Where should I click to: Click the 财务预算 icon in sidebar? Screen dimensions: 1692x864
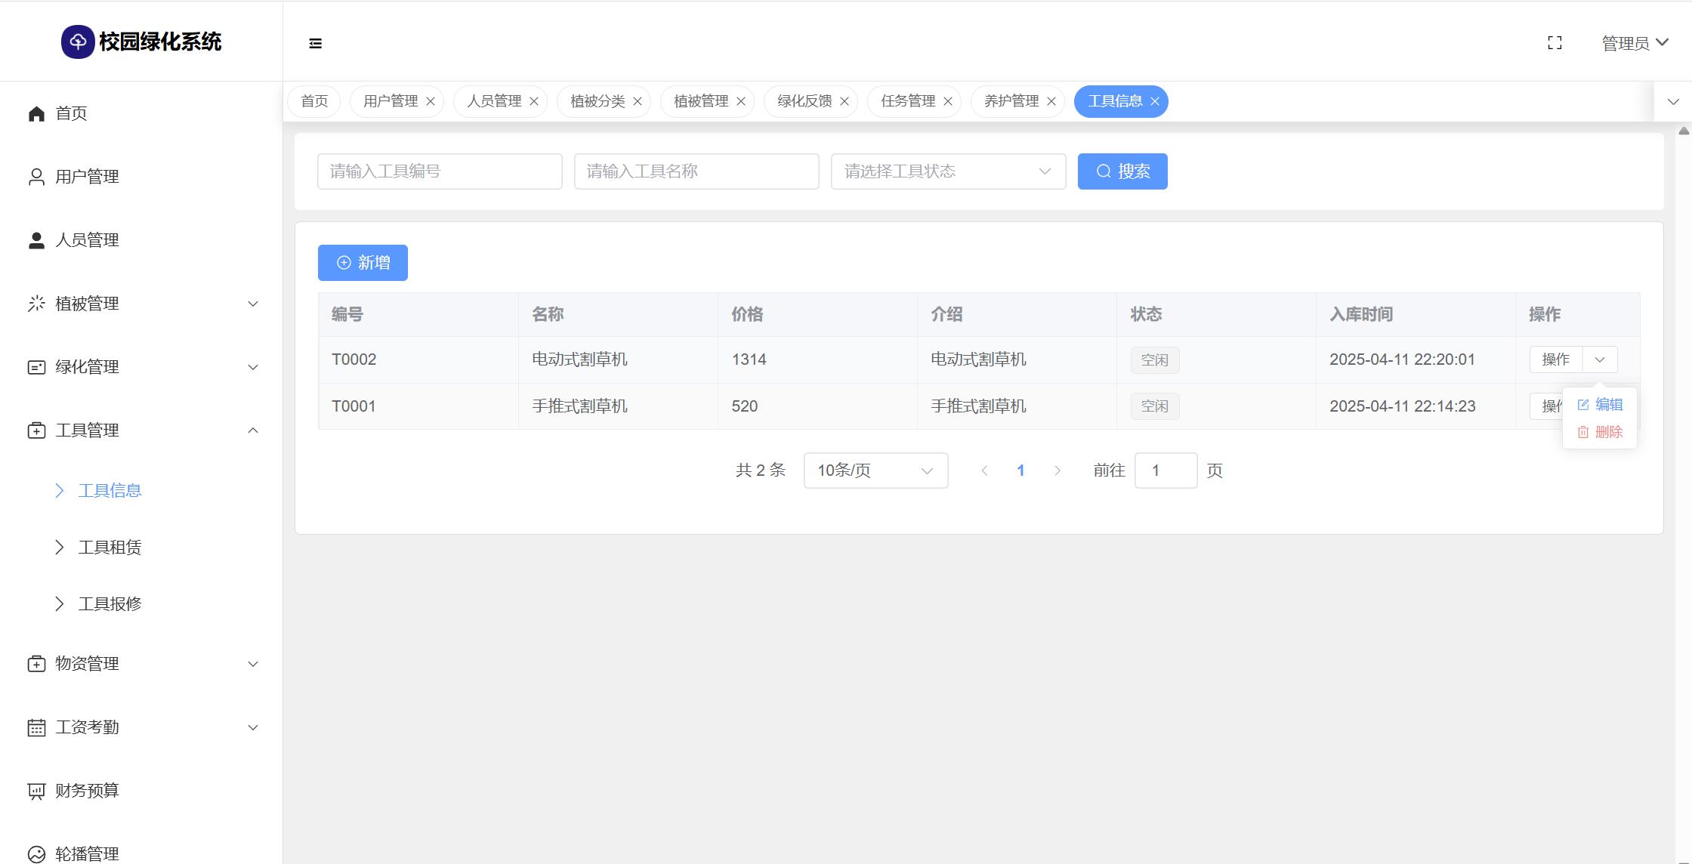36,791
